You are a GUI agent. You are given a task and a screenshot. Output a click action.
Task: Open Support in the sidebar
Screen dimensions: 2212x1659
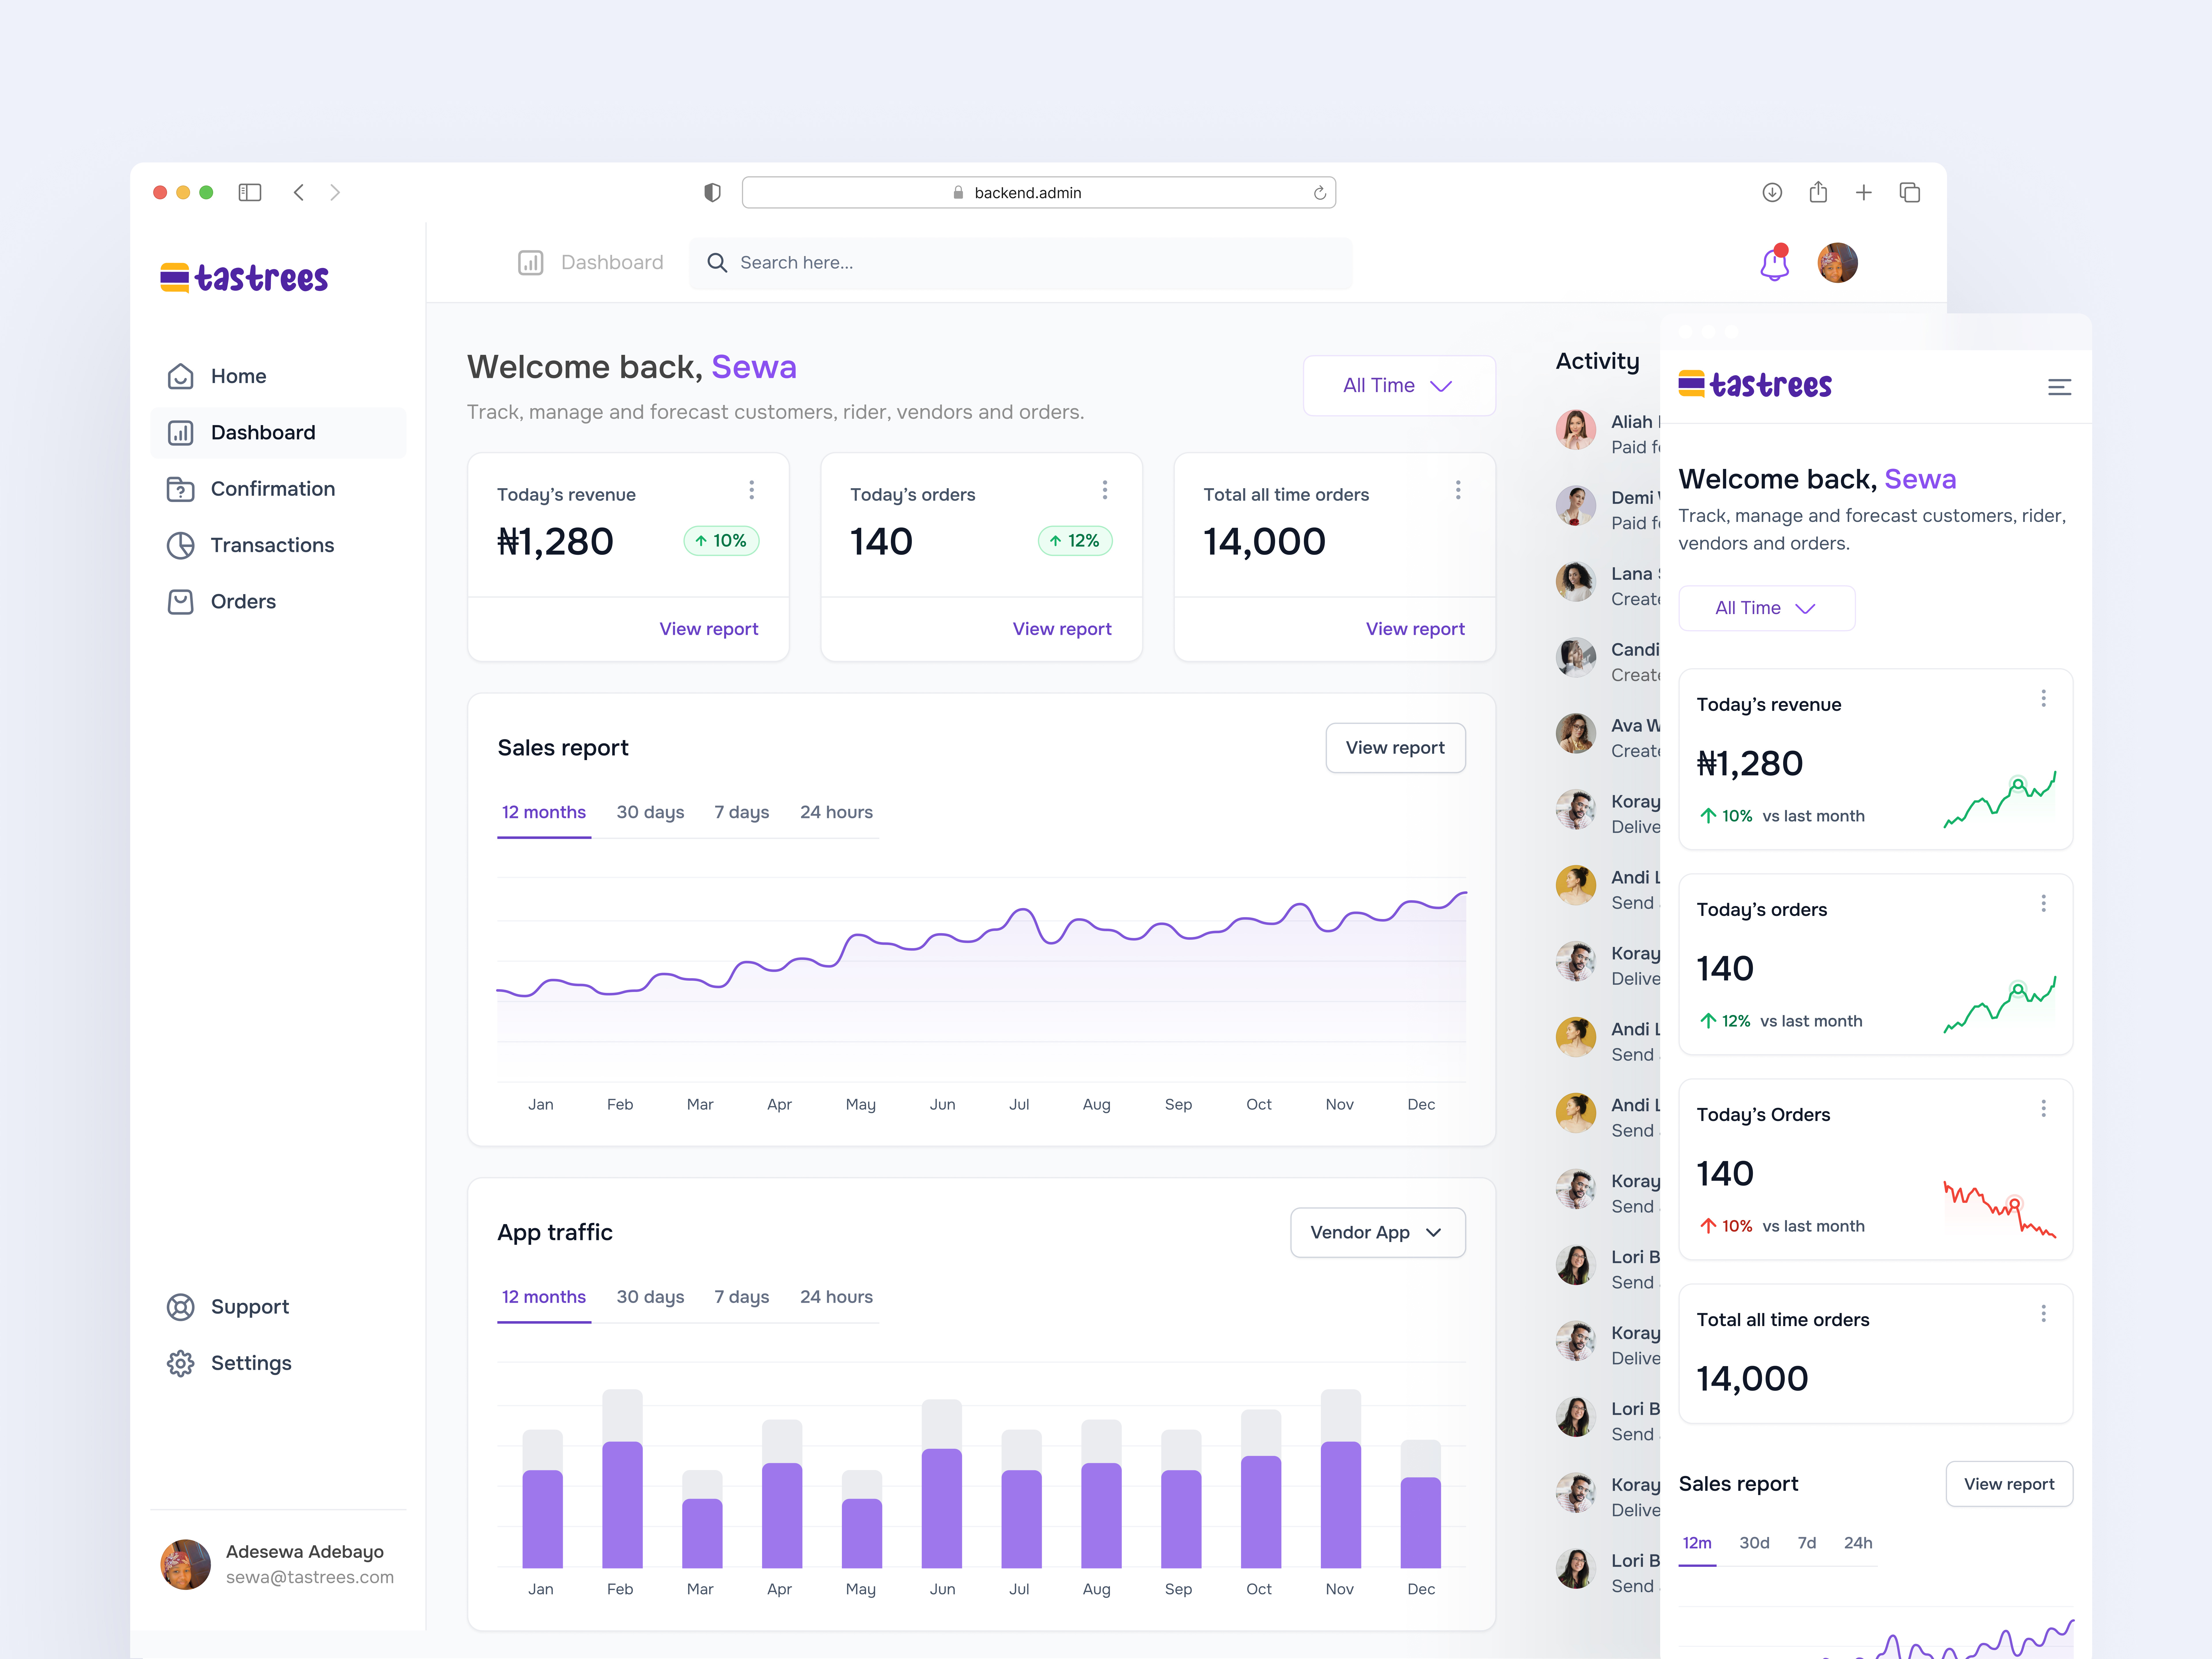point(278,1307)
